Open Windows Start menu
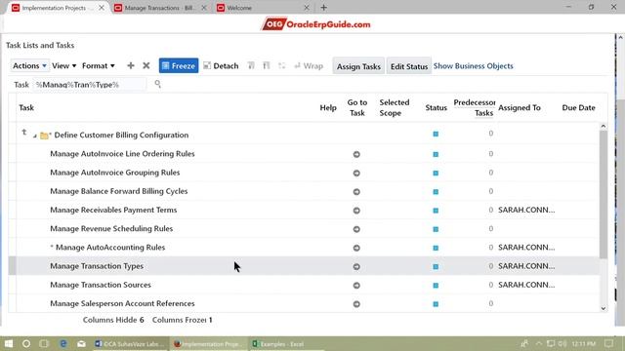 9,343
